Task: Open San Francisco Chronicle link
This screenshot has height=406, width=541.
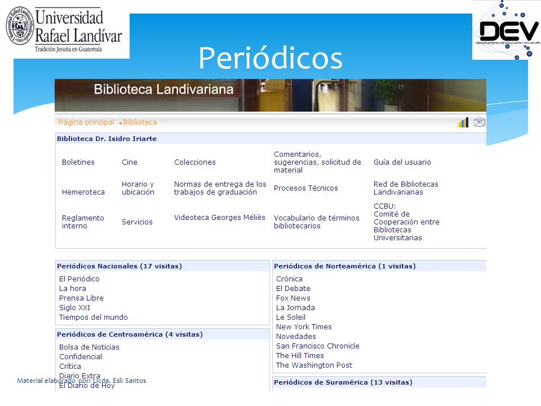Action: pos(317,346)
